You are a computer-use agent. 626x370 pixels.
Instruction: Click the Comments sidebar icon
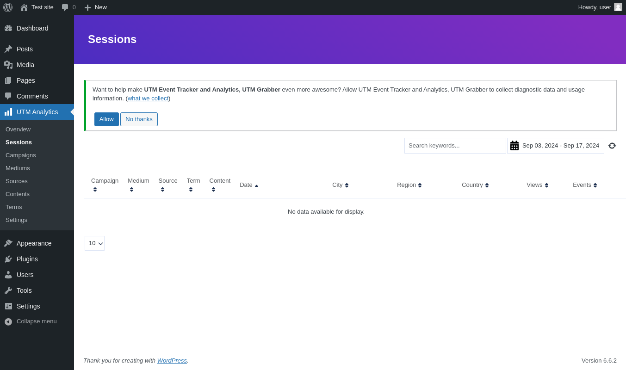coord(8,96)
